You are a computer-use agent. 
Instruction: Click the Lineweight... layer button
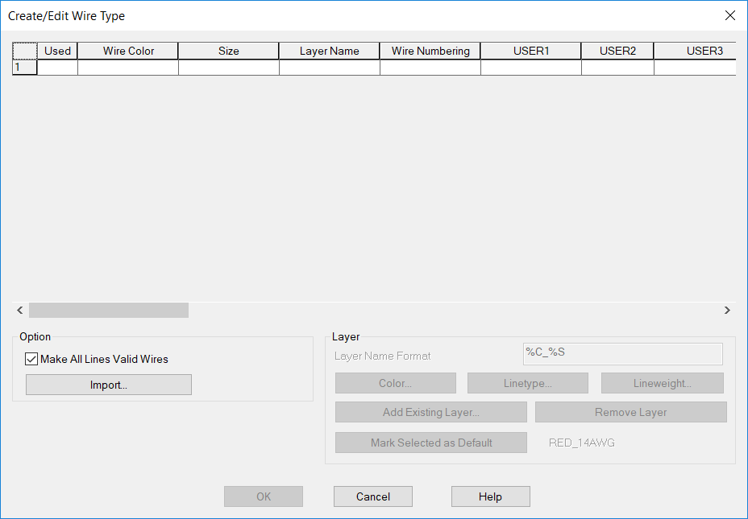[x=662, y=383]
